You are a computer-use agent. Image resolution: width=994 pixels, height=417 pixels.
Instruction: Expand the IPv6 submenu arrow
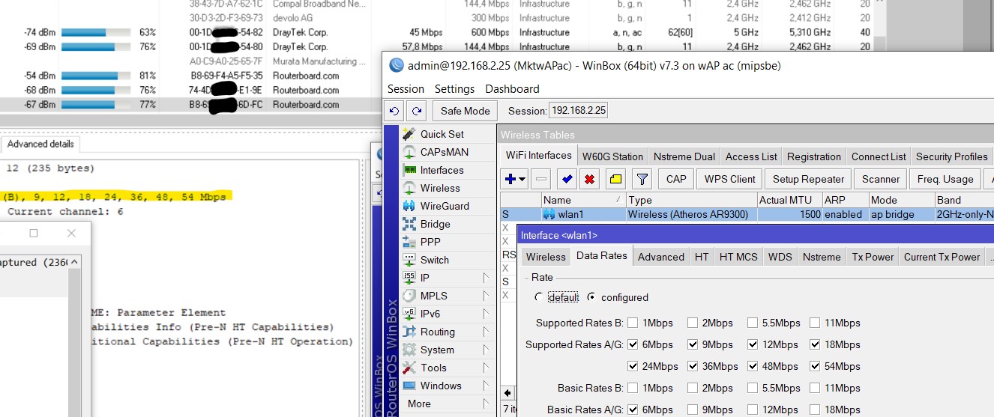click(485, 314)
